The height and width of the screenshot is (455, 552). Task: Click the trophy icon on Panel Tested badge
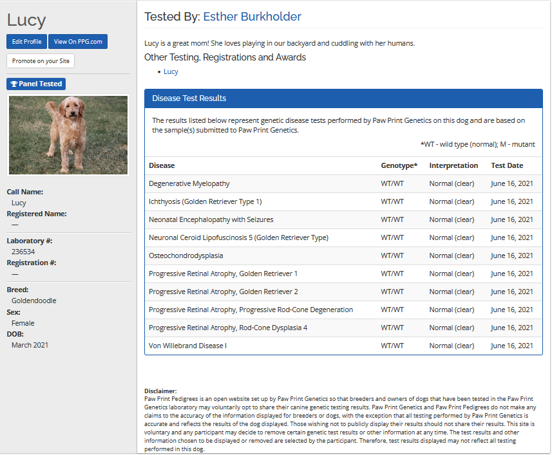pyautogui.click(x=14, y=84)
